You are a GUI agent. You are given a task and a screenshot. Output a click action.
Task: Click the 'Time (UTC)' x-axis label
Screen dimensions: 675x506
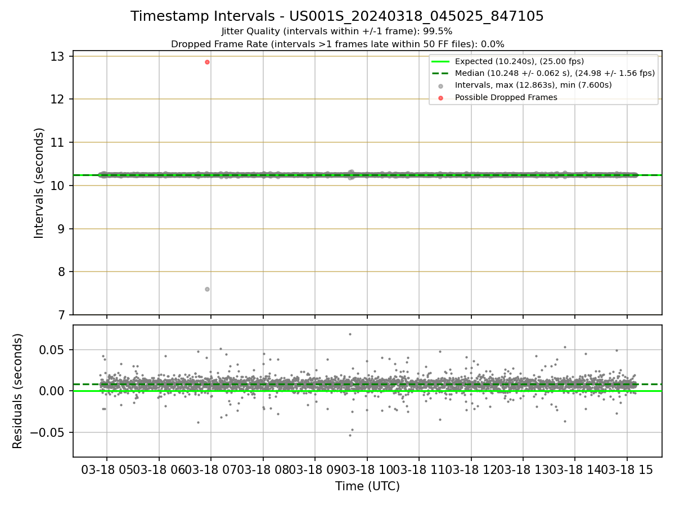367,486
